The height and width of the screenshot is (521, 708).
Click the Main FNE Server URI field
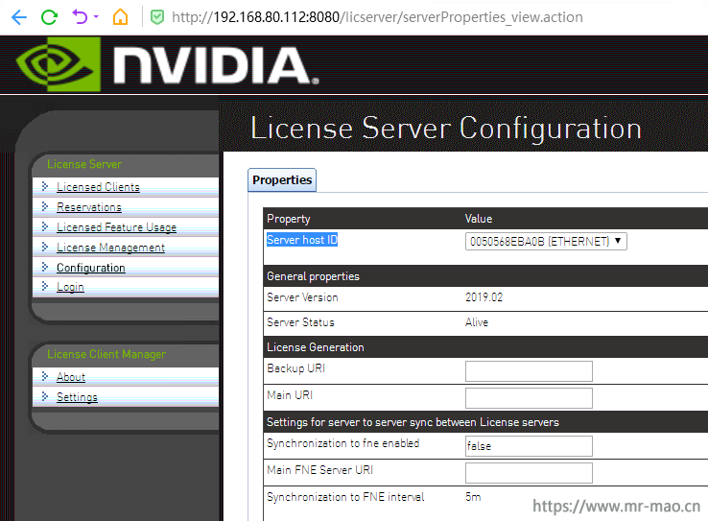pos(529,473)
